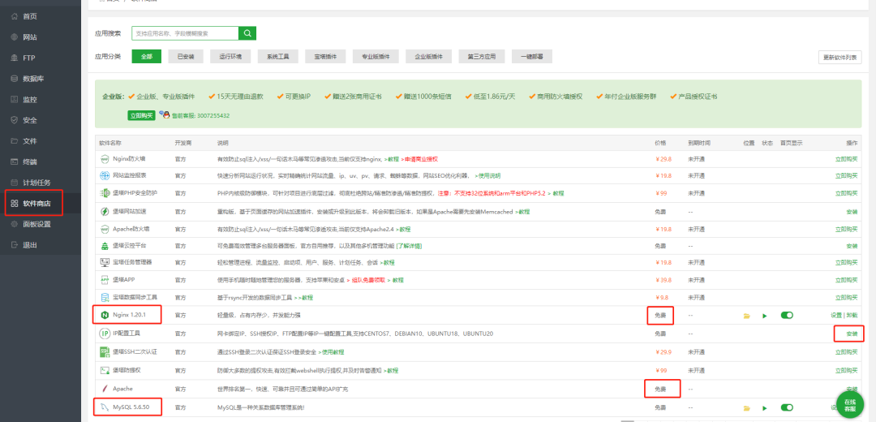Click 卸载 for Nginx 1.20.1
This screenshot has width=876, height=422.
coord(852,315)
